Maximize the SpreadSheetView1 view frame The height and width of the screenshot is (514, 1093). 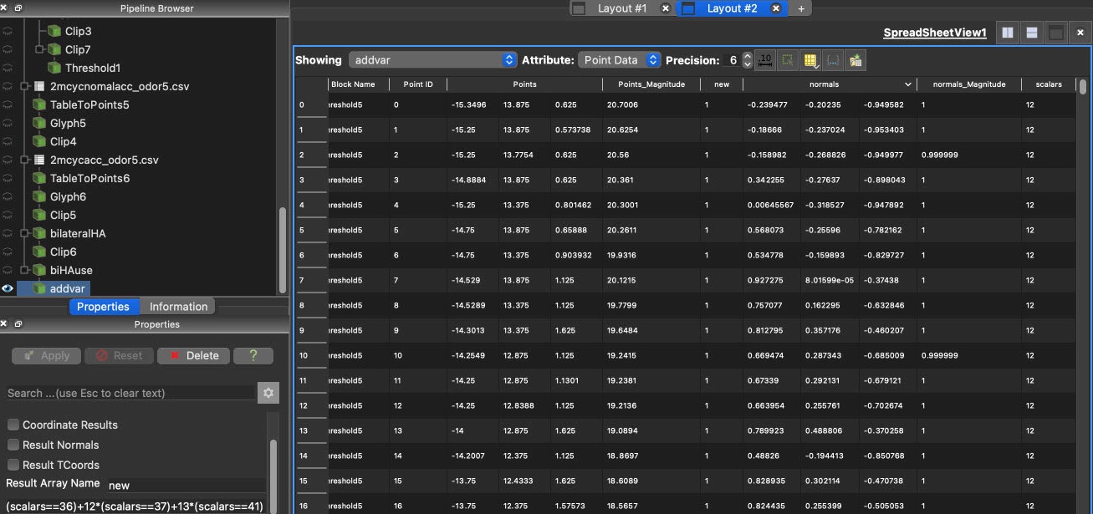(1056, 33)
